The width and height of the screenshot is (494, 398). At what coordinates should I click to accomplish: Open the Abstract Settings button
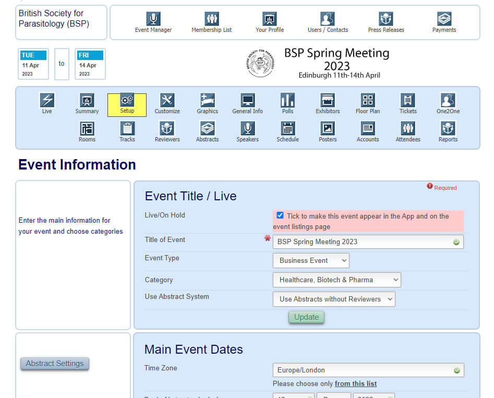click(x=55, y=364)
